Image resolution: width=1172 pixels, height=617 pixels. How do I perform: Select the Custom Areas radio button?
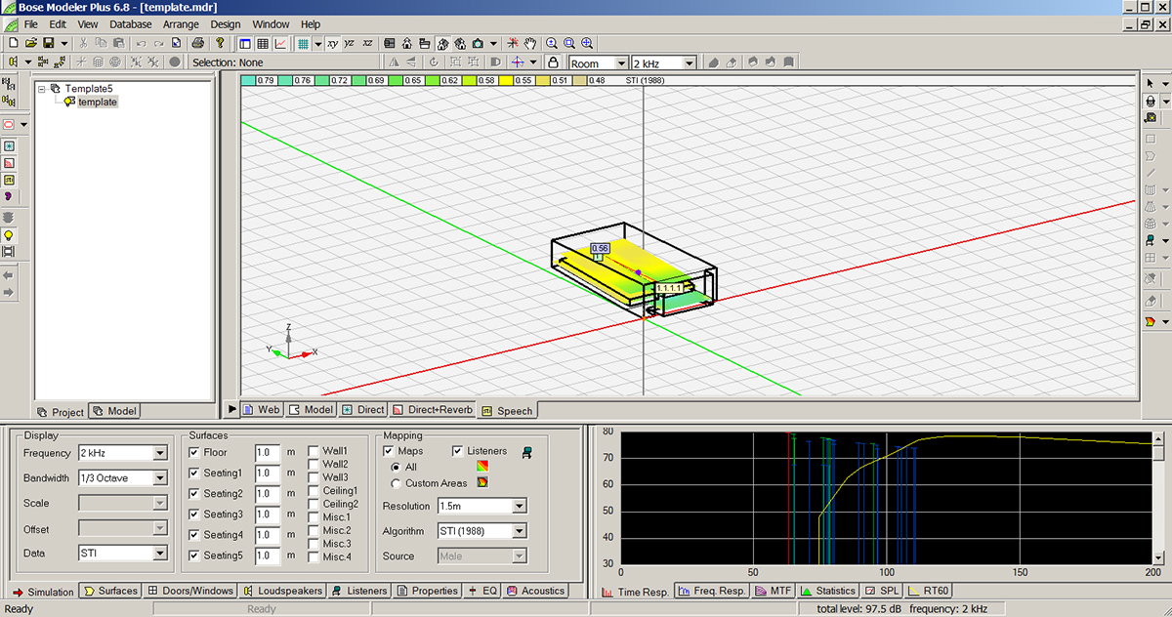click(x=396, y=483)
